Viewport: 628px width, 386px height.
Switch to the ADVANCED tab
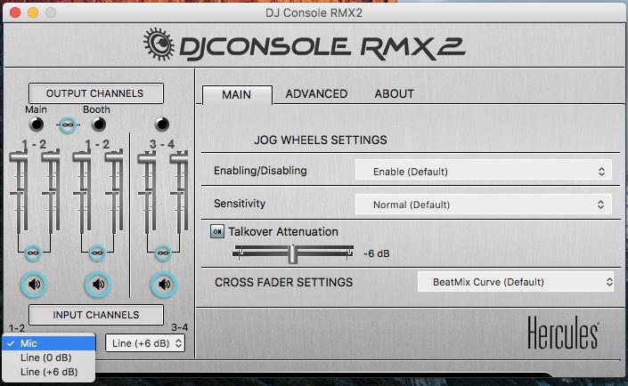316,93
